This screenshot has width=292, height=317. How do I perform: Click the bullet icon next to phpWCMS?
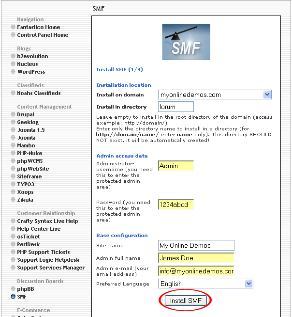tap(13, 161)
